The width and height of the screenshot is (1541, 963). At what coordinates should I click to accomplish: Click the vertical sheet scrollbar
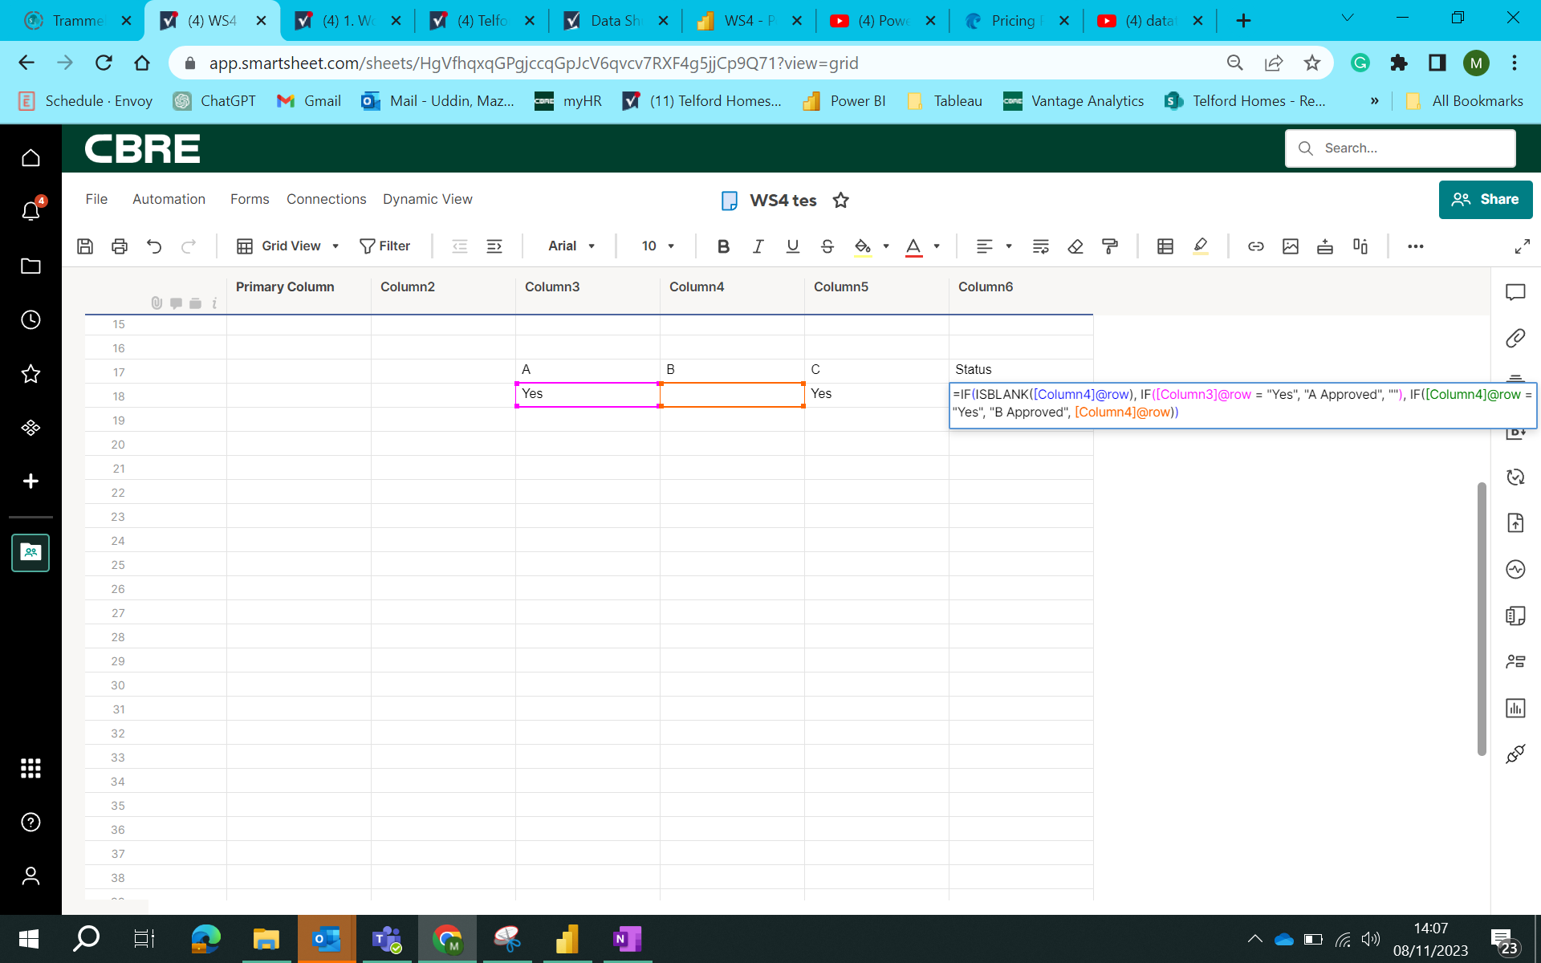pyautogui.click(x=1482, y=619)
